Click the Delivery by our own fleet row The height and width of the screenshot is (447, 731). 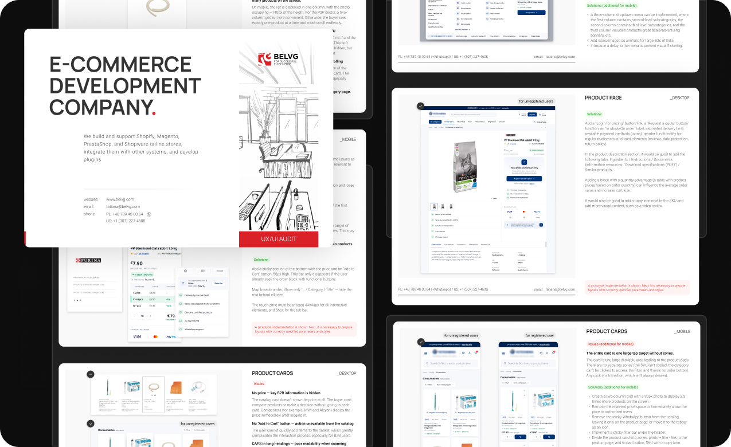click(202, 295)
